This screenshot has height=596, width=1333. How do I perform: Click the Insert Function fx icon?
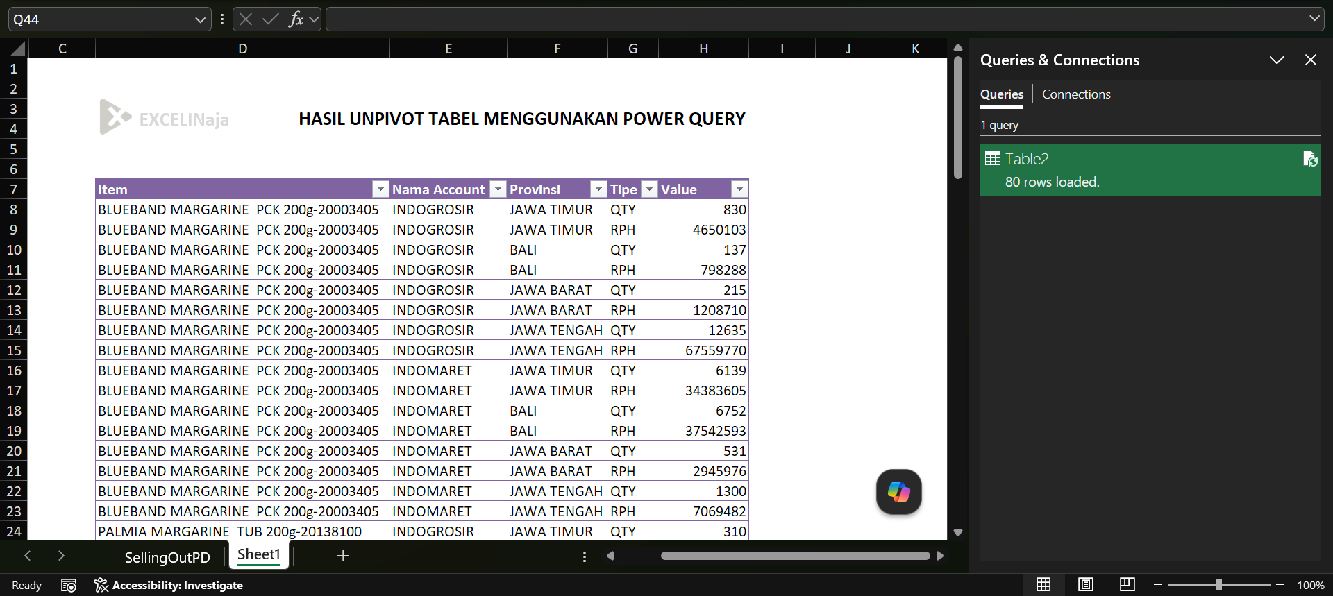coord(296,19)
